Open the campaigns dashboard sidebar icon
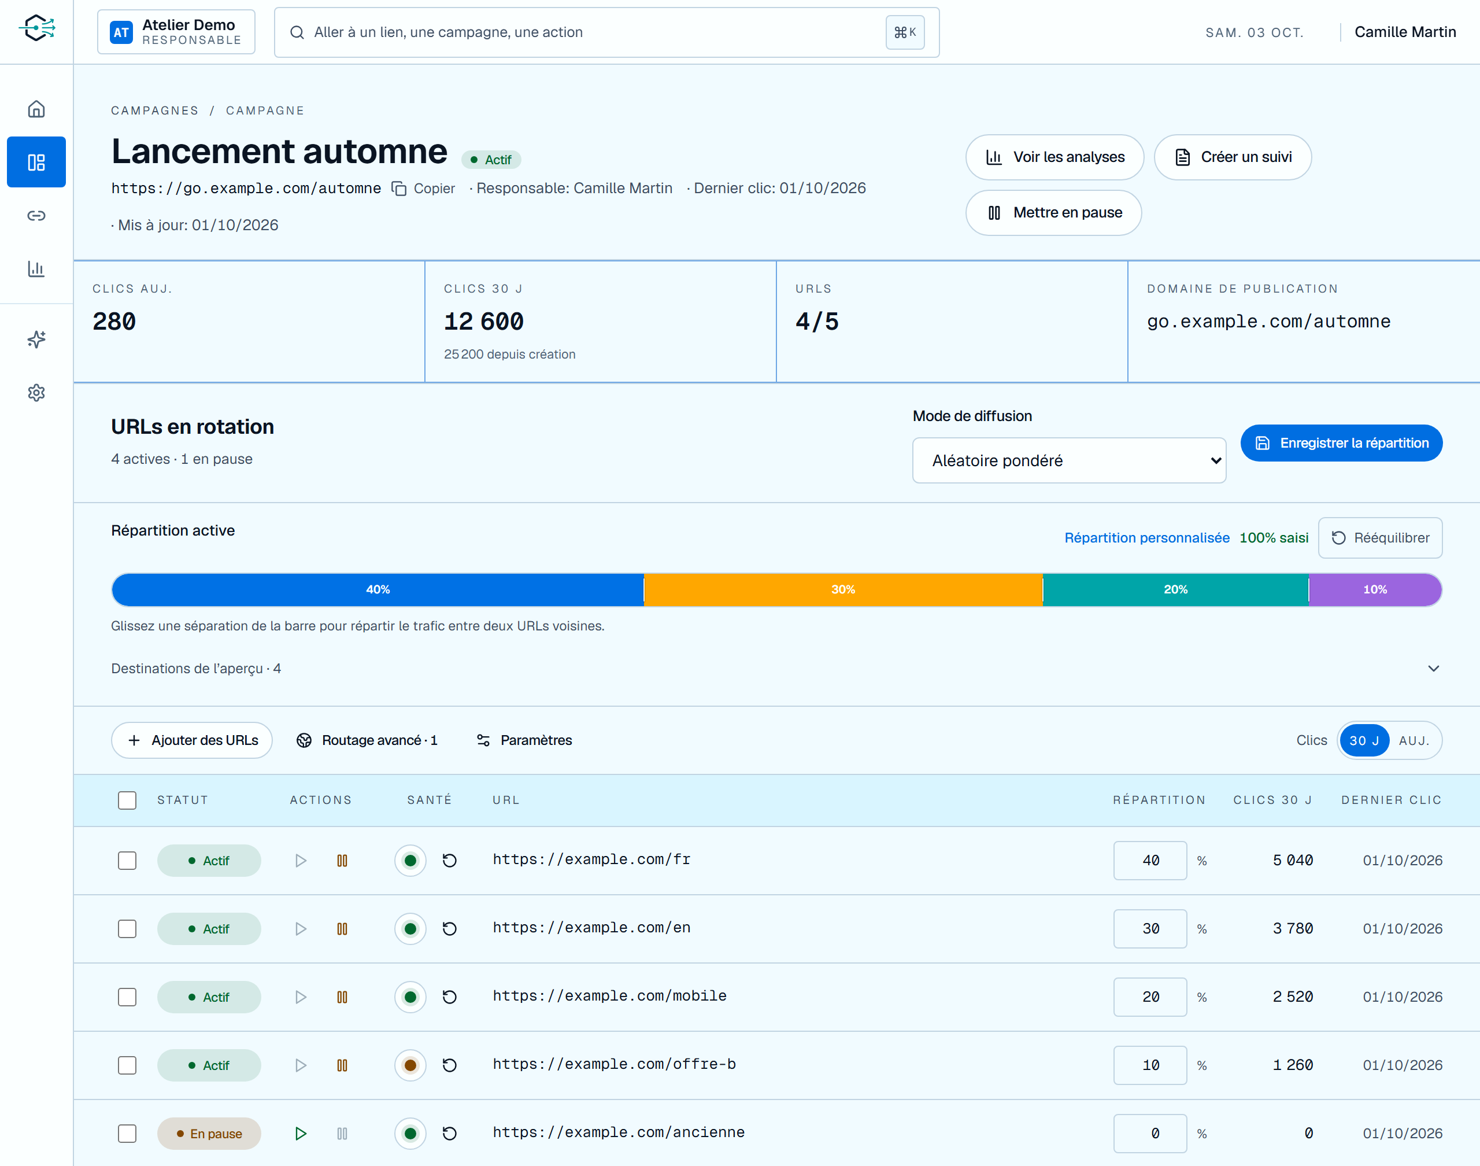Screen dimensions: 1480x1166 click(36, 162)
